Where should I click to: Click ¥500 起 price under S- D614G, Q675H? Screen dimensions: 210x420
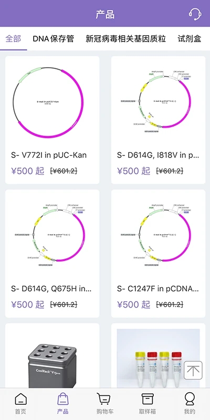pos(28,304)
